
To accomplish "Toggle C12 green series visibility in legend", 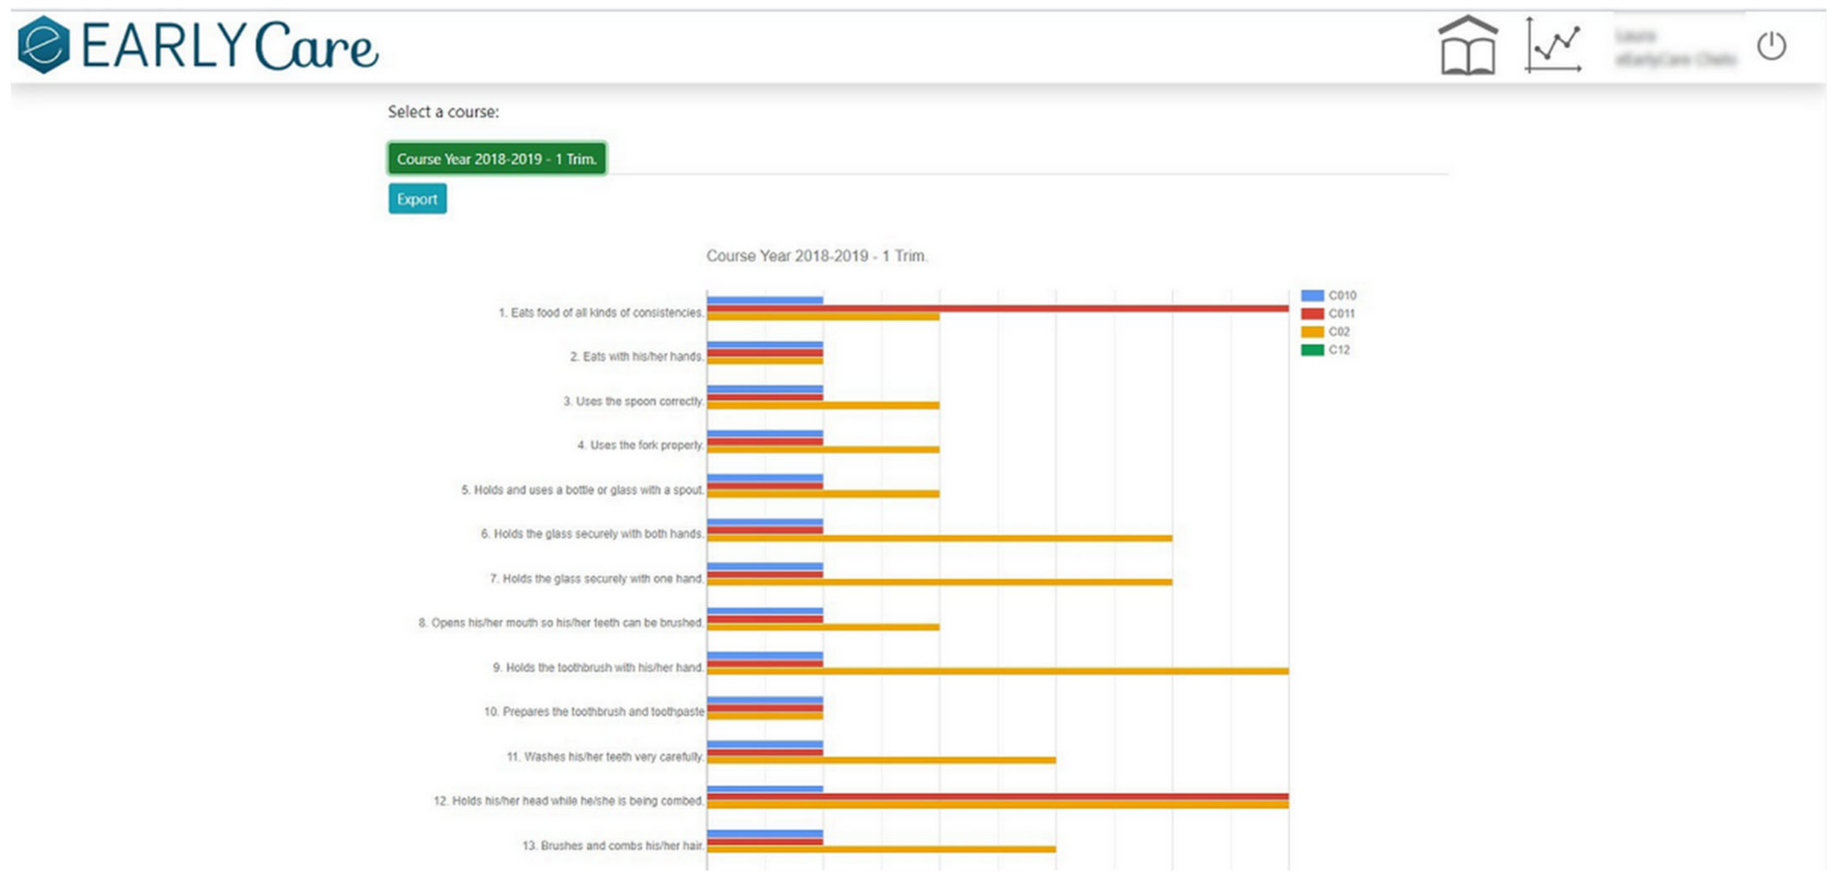I will (x=1312, y=350).
